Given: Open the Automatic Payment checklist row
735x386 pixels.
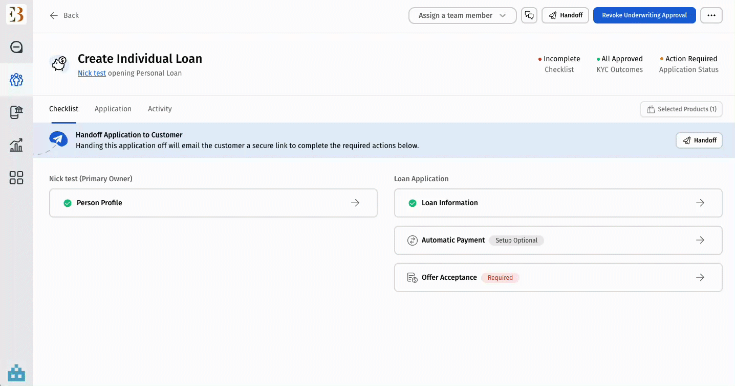Looking at the screenshot, I should 558,240.
